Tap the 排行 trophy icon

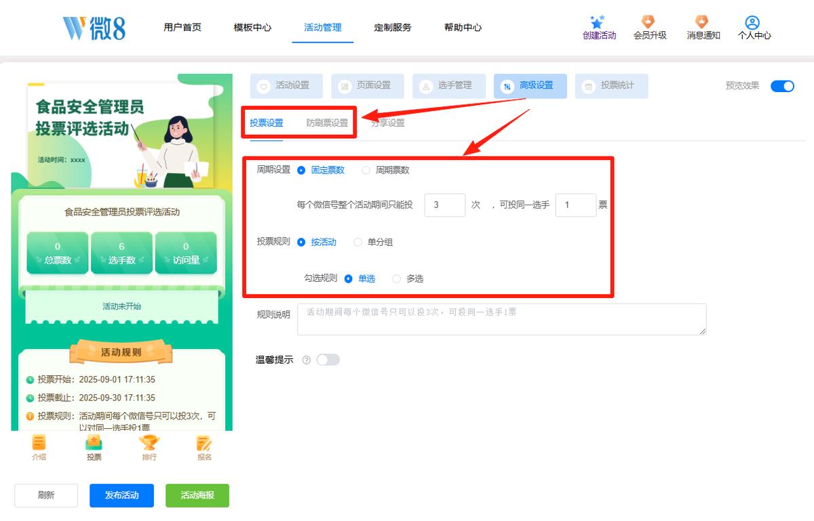pyautogui.click(x=149, y=442)
